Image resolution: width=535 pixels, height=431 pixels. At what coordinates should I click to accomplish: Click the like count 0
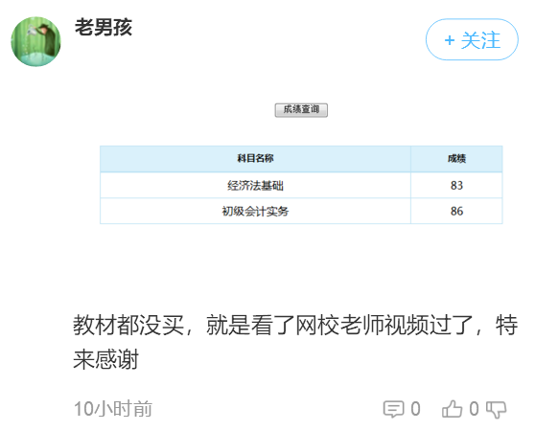[x=474, y=409]
